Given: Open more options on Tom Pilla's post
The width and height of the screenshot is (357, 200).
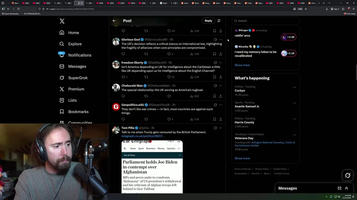Looking at the screenshot, I should pyautogui.click(x=221, y=128).
